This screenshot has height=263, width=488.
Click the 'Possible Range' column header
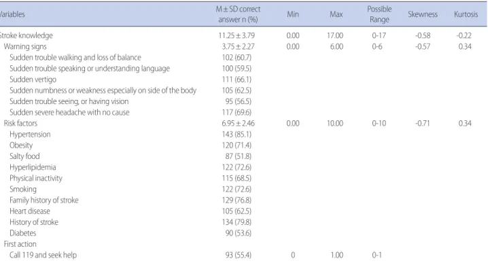pyautogui.click(x=379, y=14)
